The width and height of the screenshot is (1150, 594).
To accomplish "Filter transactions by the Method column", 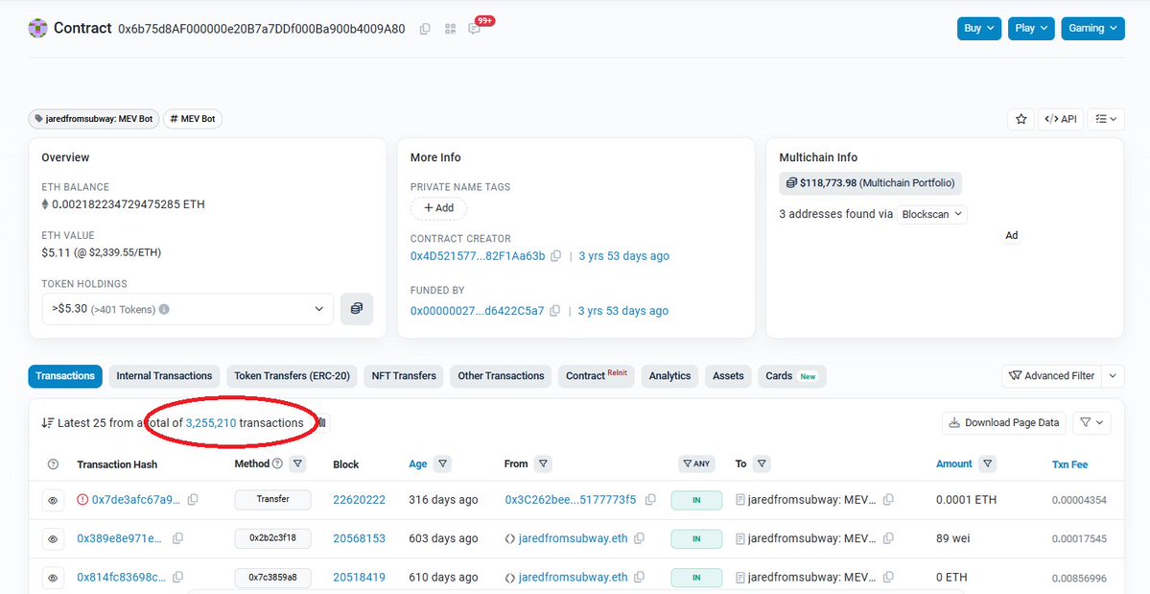I will tap(297, 464).
